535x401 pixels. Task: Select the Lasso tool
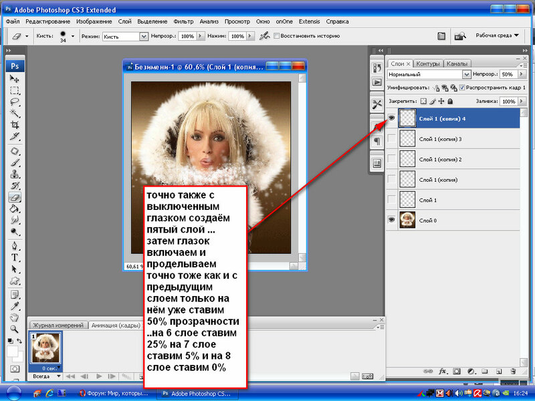(x=14, y=102)
